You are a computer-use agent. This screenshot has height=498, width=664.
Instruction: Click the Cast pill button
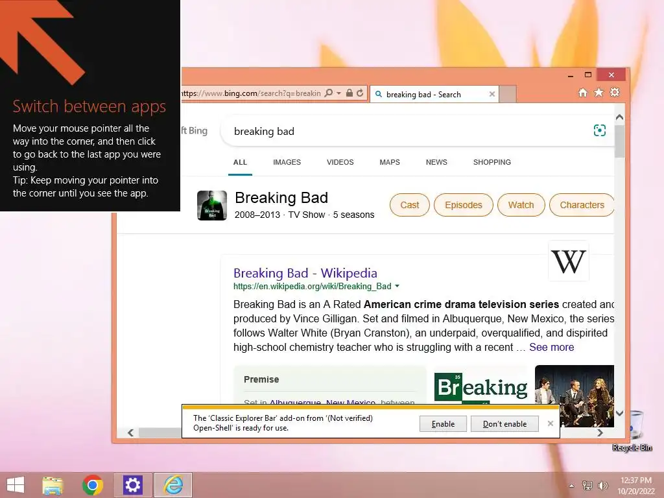pos(410,205)
